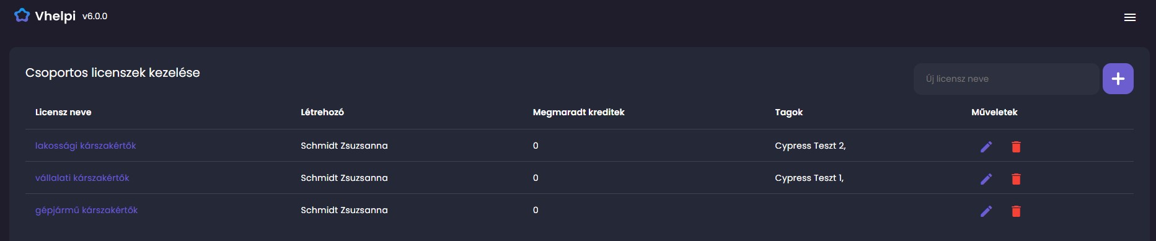
Task: Delete the gépjármű kárszakértők license
Action: pyautogui.click(x=1016, y=211)
